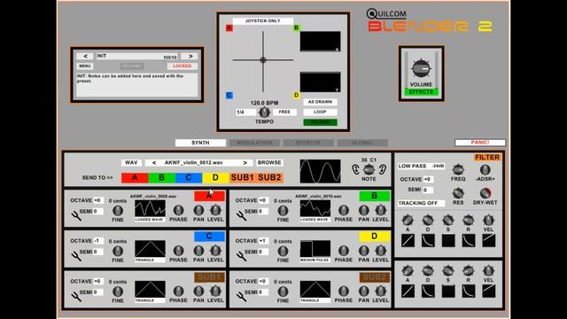Switch to the MODULATION tab
This screenshot has width=567, height=319.
coord(254,143)
